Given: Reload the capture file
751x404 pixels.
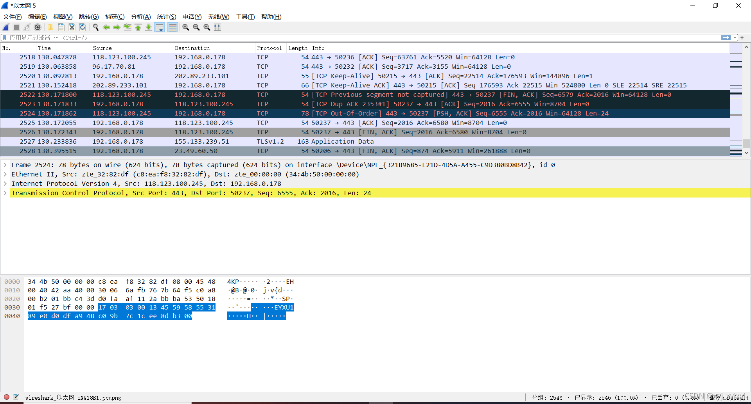Looking at the screenshot, I should [x=82, y=27].
